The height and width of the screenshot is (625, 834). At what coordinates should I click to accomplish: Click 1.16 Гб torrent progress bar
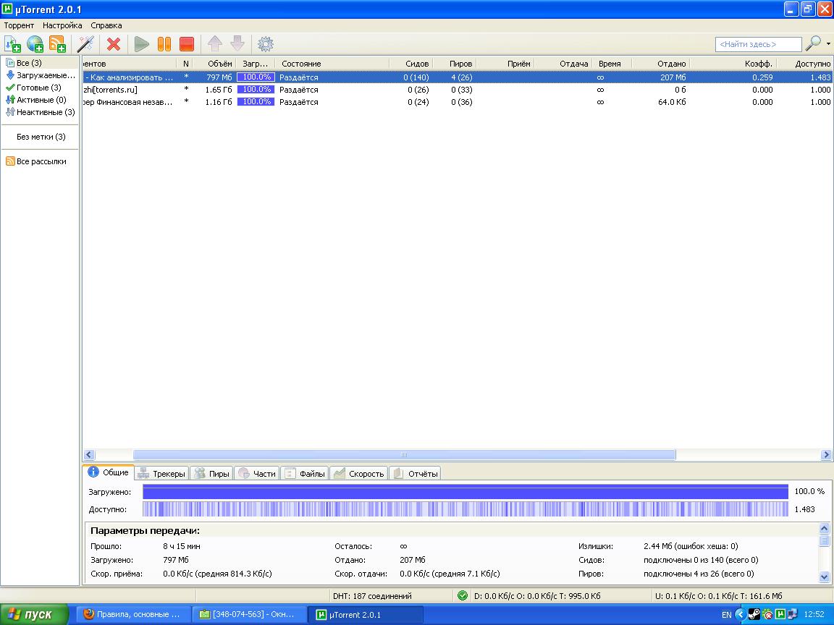[x=256, y=101]
